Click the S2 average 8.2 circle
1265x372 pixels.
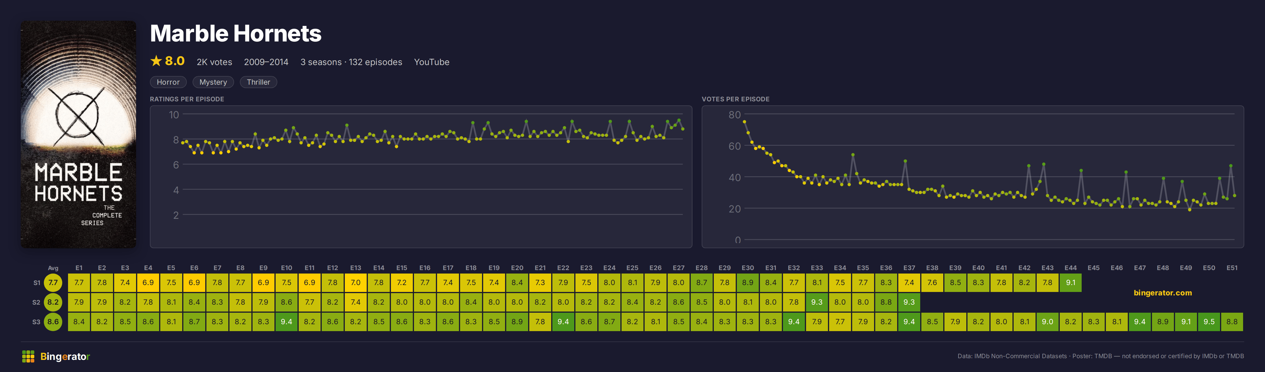point(53,302)
